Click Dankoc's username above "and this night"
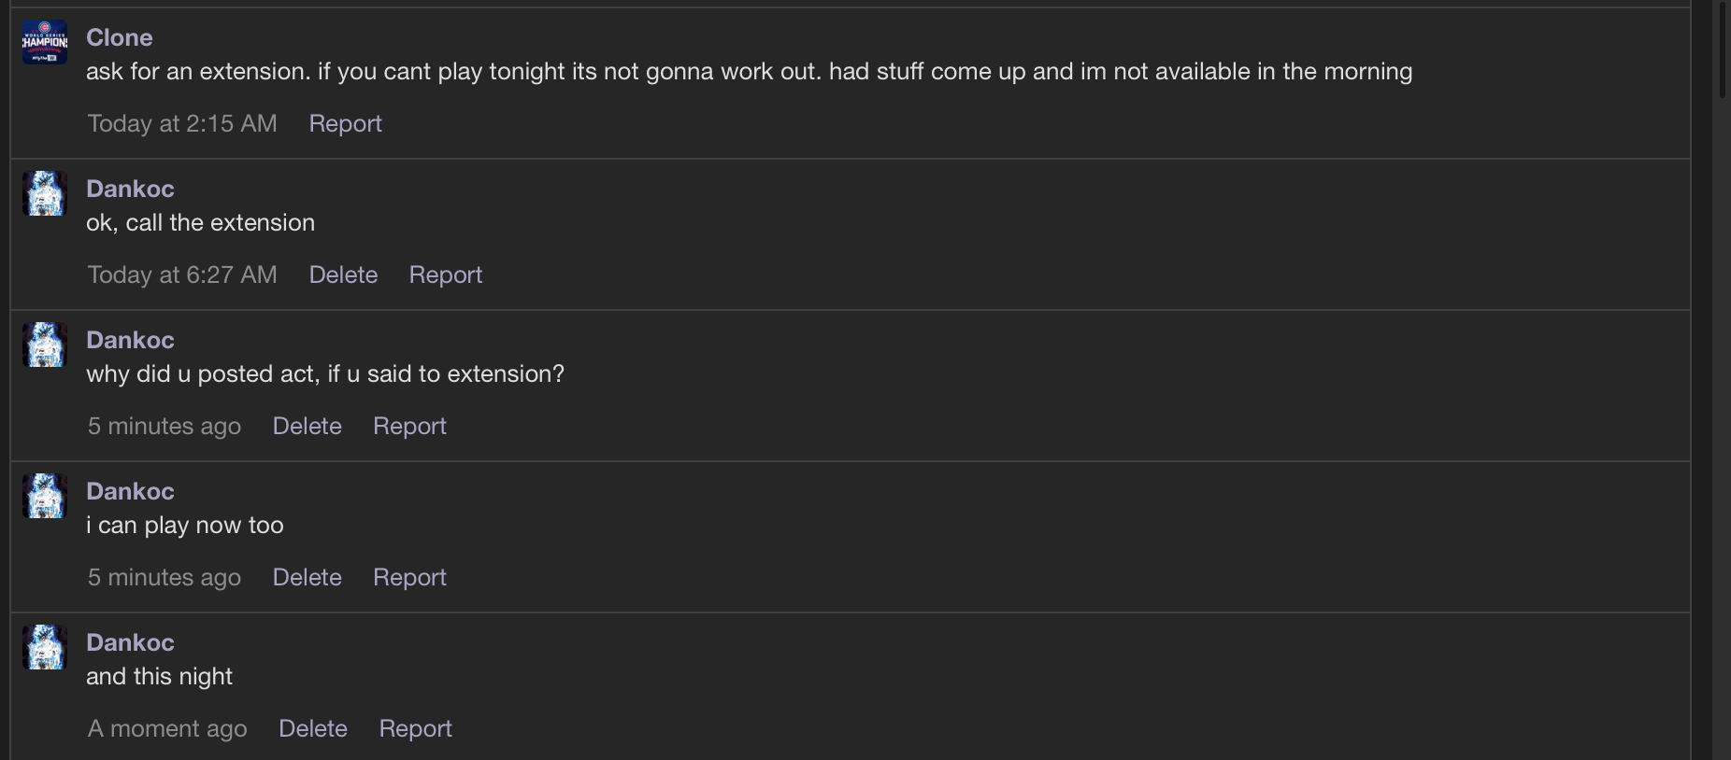The image size is (1731, 760). (x=130, y=642)
